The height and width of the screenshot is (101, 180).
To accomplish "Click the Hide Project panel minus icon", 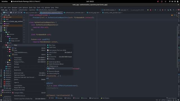I will pyautogui.click(x=21, y=13).
